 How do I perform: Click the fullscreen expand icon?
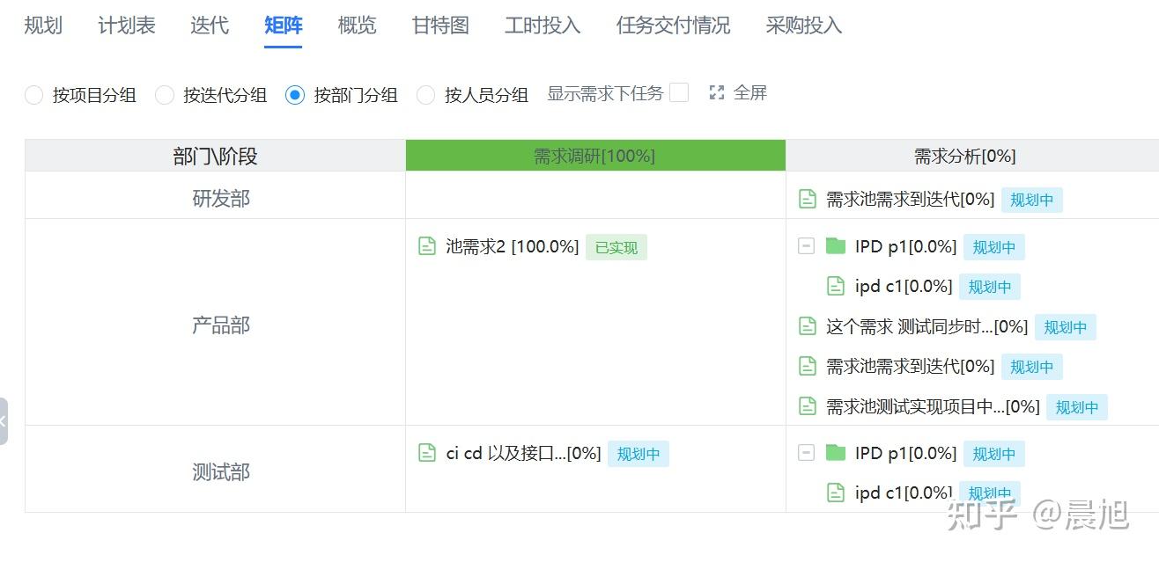click(x=717, y=93)
